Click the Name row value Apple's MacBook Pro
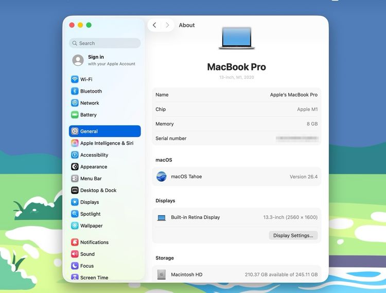The height and width of the screenshot is (293, 386). (x=294, y=95)
